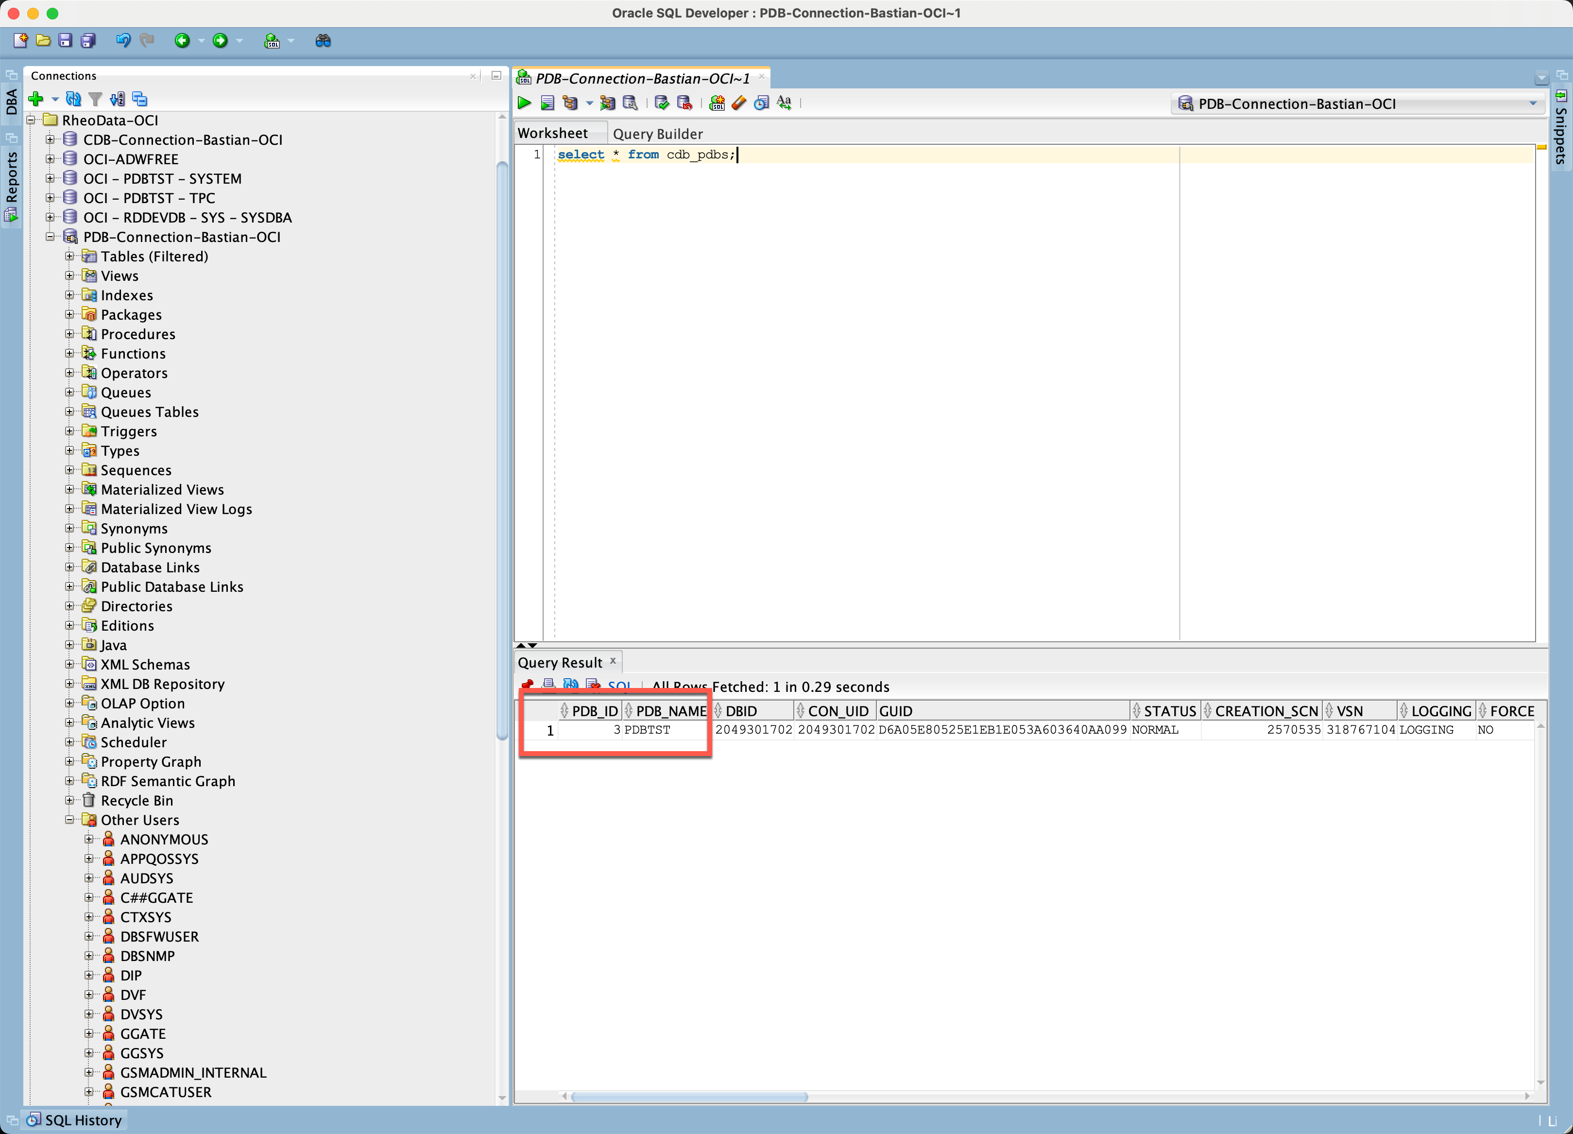This screenshot has width=1573, height=1134.
Task: Expand the CDB-Connection-Bastian-OCI node
Action: pyautogui.click(x=50, y=139)
